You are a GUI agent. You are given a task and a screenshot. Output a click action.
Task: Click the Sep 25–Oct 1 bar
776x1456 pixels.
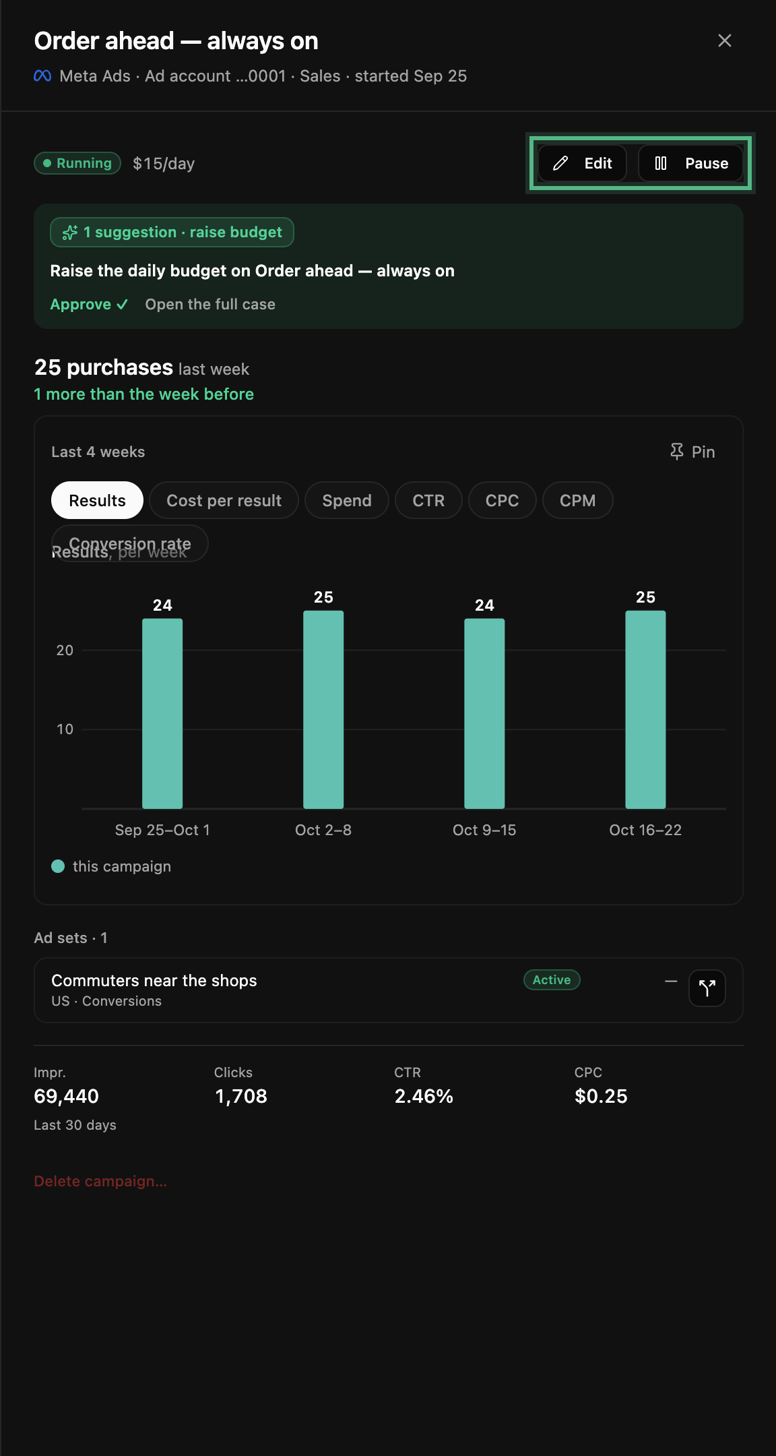click(x=162, y=713)
